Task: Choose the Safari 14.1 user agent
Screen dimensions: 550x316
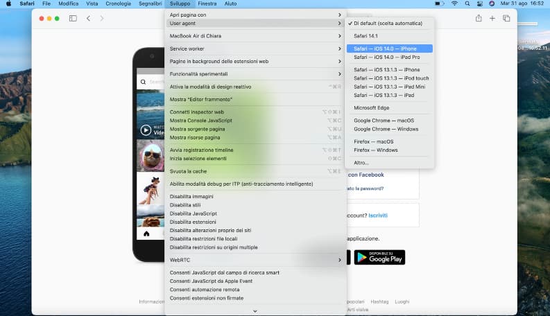Action: (x=389, y=36)
